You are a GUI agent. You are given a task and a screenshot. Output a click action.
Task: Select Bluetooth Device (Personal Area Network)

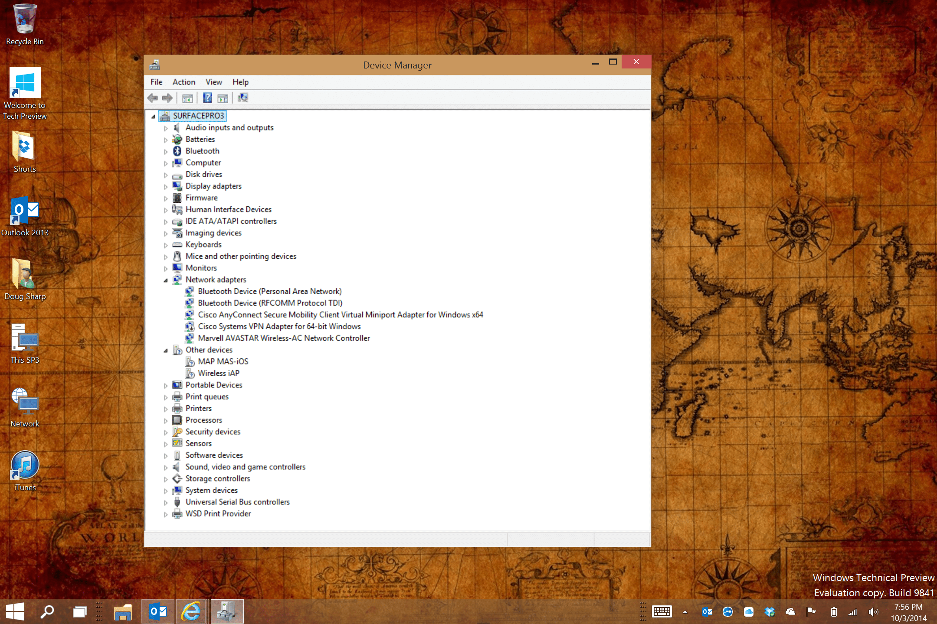(270, 291)
